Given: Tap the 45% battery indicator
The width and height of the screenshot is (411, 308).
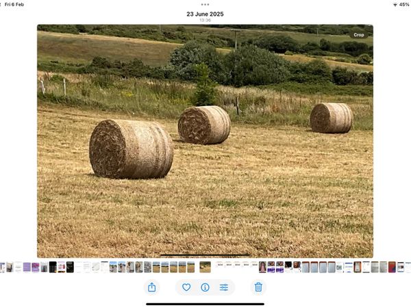Looking at the screenshot, I should [404, 4].
